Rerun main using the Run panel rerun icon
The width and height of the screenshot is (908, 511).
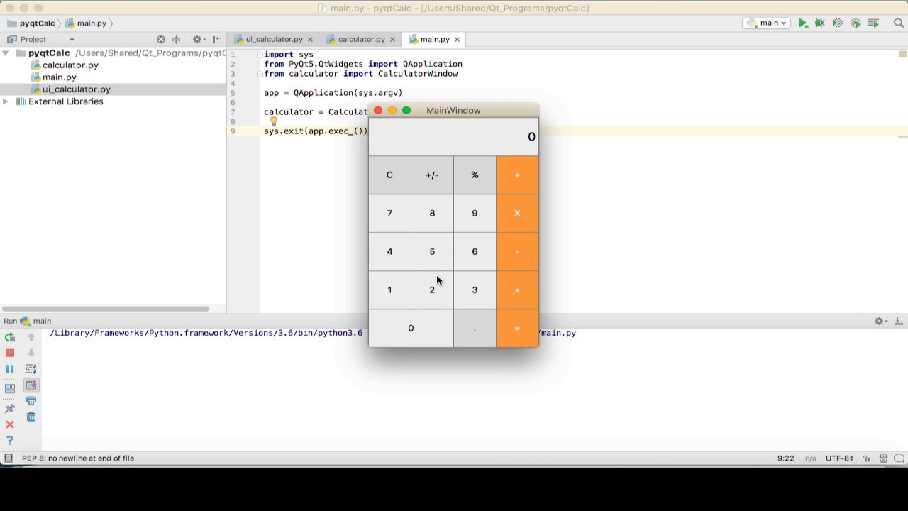tap(10, 338)
